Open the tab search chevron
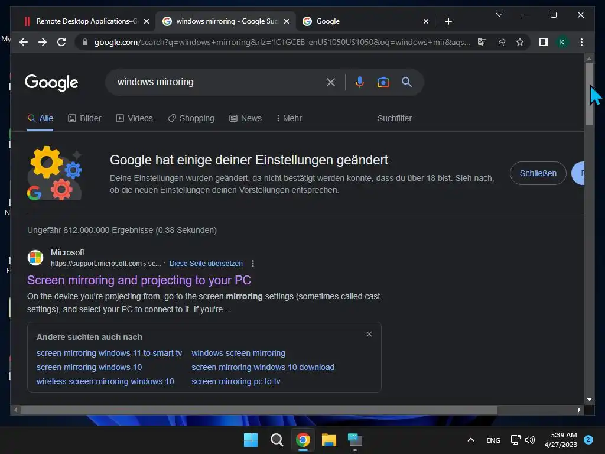The image size is (605, 454). pos(499,15)
